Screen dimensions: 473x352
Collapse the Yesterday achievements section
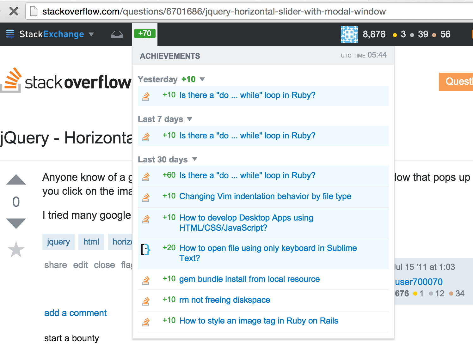tap(202, 79)
